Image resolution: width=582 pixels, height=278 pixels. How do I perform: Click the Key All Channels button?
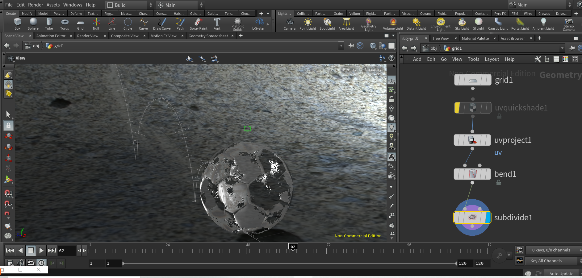[546, 261]
